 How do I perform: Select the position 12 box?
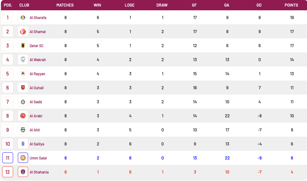click(7, 172)
